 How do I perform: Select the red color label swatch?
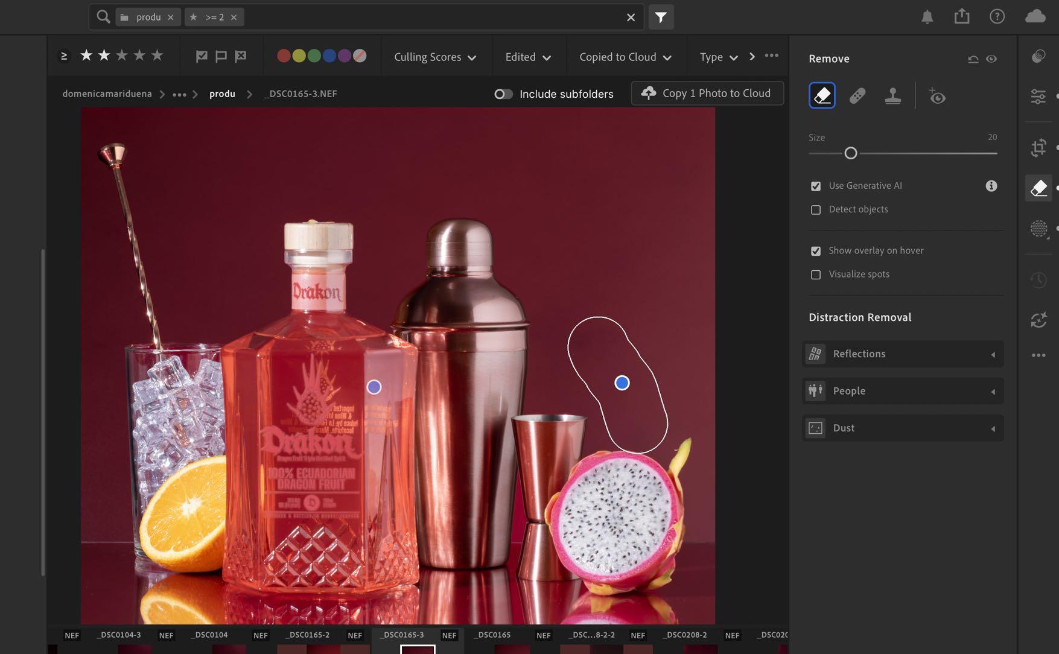click(x=283, y=56)
